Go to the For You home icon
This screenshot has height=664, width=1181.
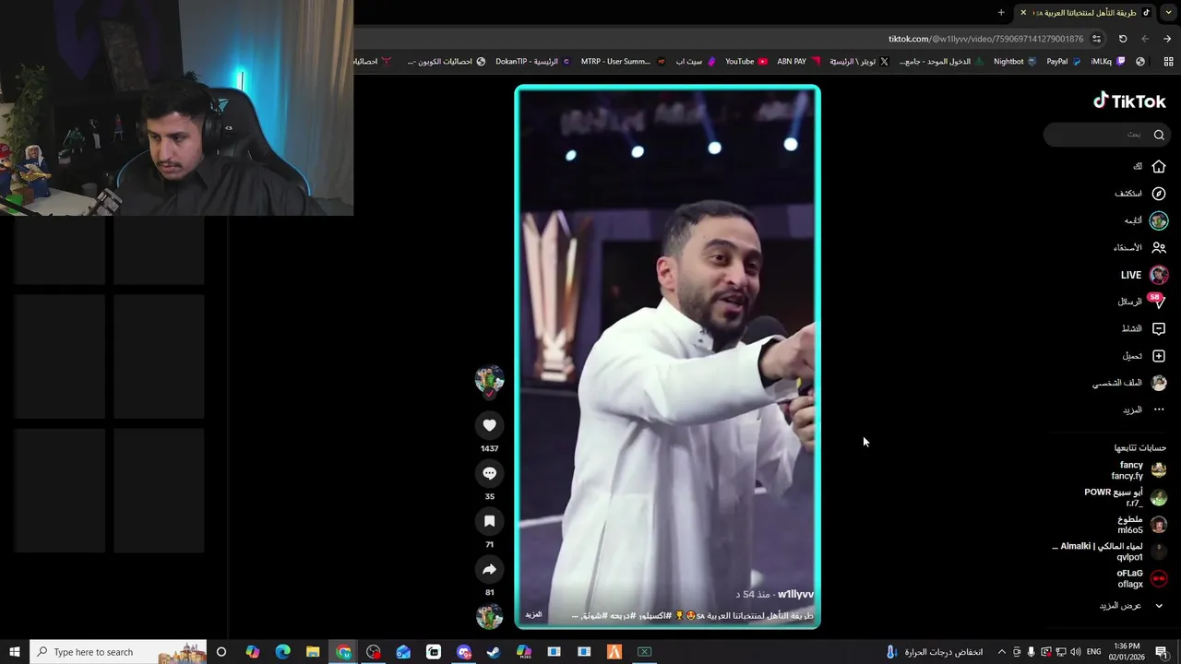click(x=1159, y=167)
